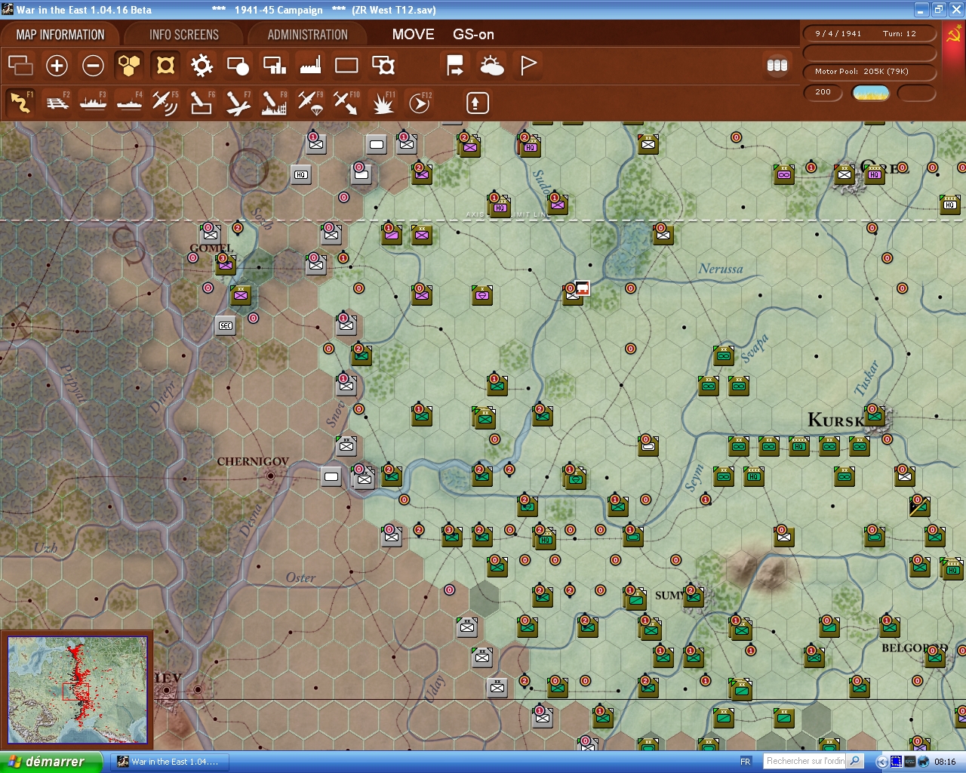This screenshot has width=966, height=773.
Task: Select the F11 explosion mode icon
Action: pyautogui.click(x=383, y=103)
